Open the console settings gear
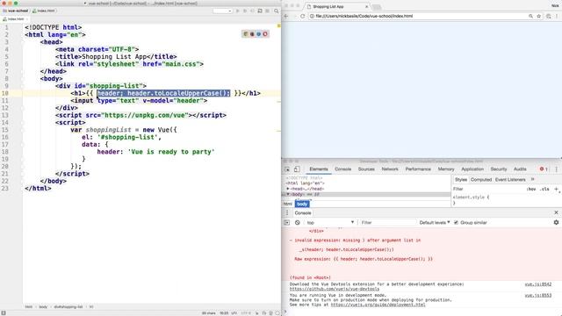 coord(556,222)
